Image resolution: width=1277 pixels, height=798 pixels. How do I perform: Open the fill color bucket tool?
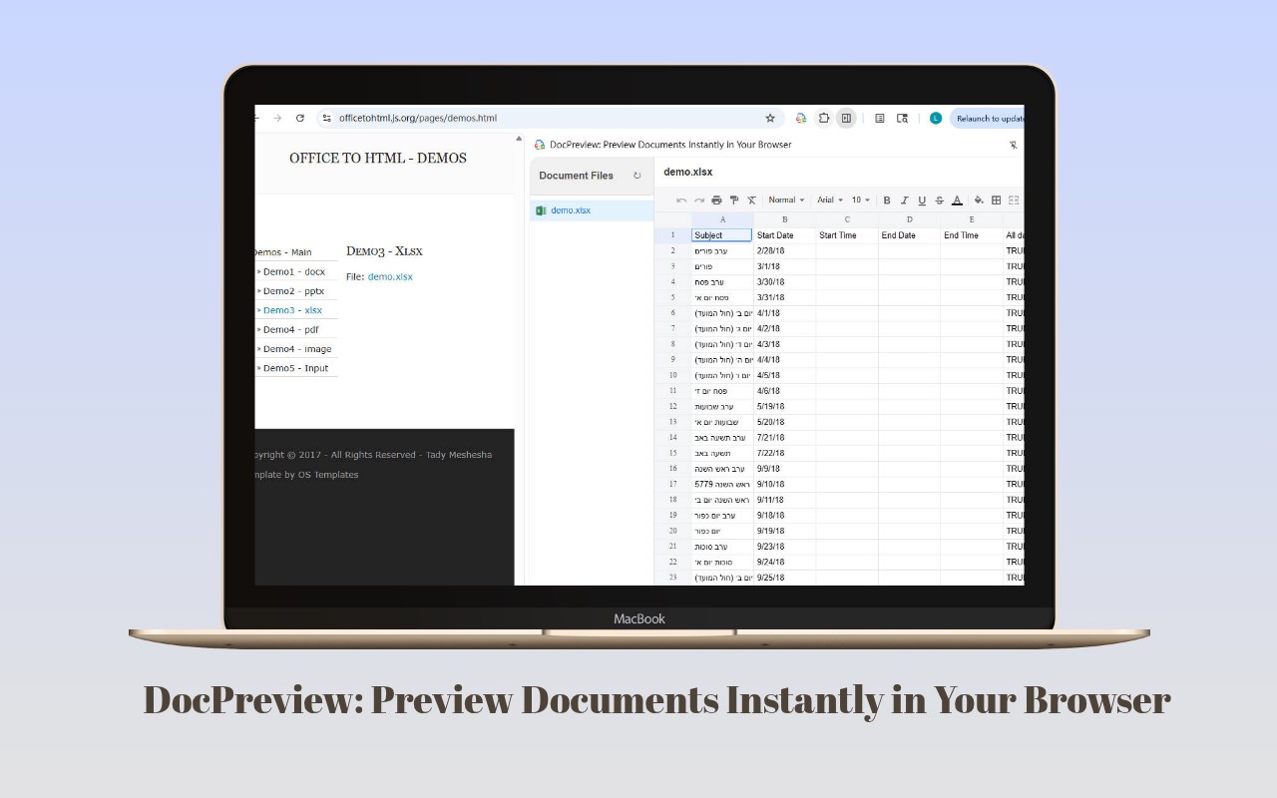(x=979, y=200)
